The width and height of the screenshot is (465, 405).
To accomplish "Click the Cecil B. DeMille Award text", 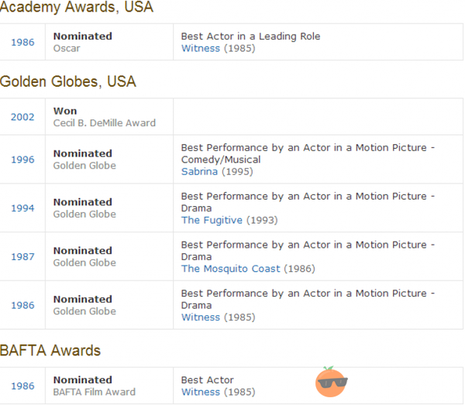I will pyautogui.click(x=104, y=123).
